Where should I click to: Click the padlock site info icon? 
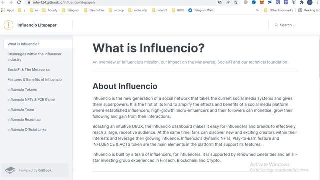(29, 2)
